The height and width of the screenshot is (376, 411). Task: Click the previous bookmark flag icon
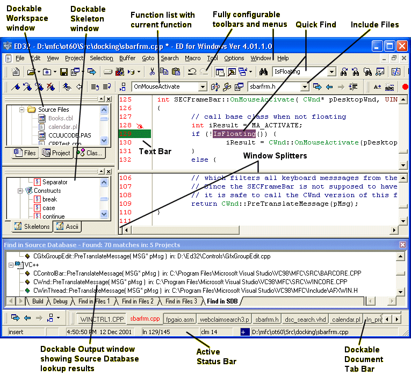(27, 86)
